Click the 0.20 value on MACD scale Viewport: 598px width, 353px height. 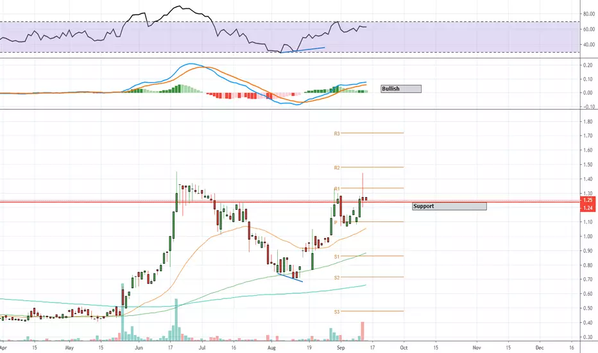click(x=588, y=65)
